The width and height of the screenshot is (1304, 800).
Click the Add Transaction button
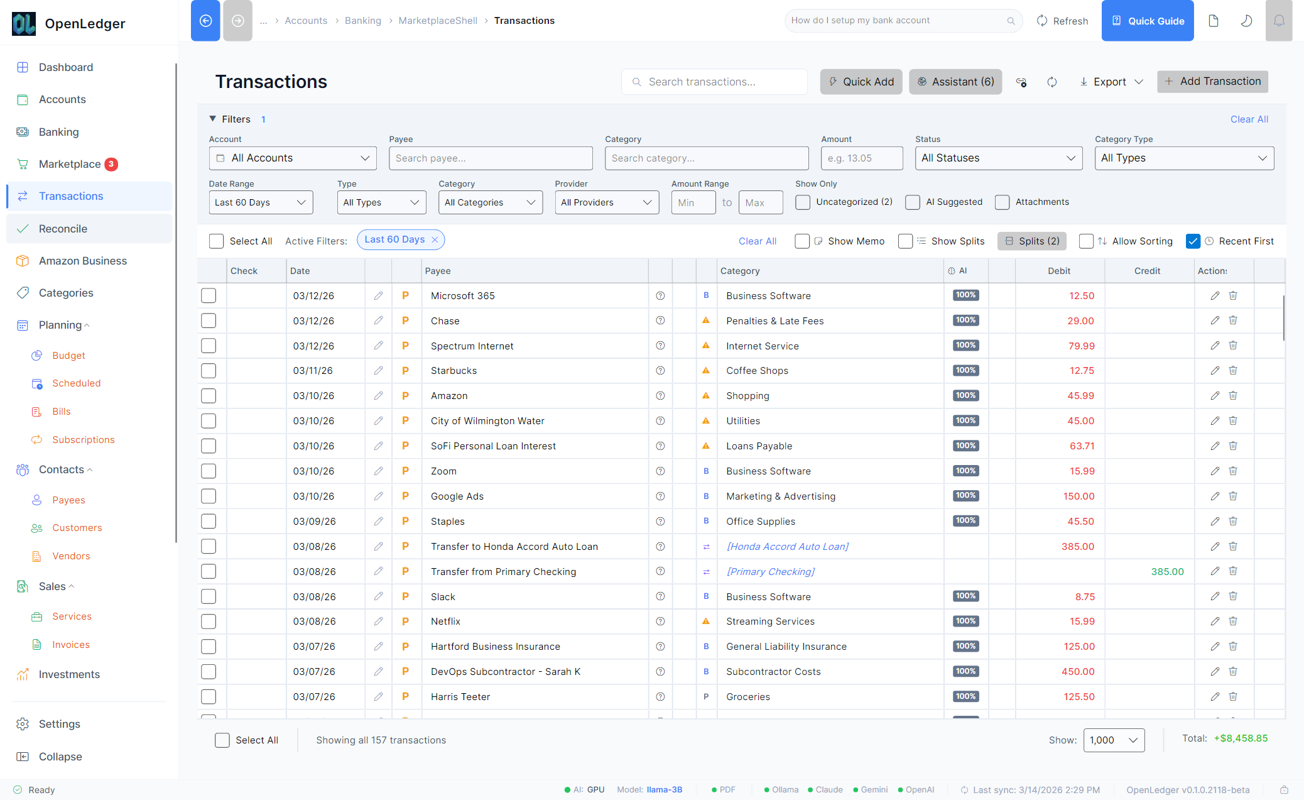click(x=1212, y=82)
